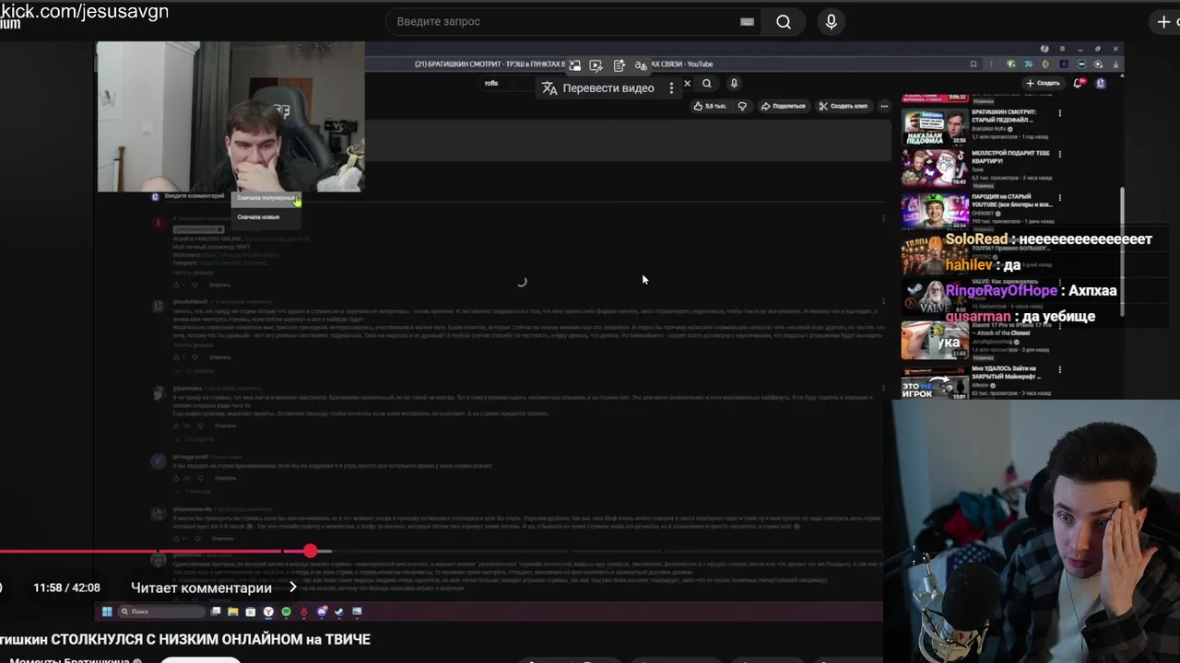Select 'Сначала новые' sort option

point(258,217)
